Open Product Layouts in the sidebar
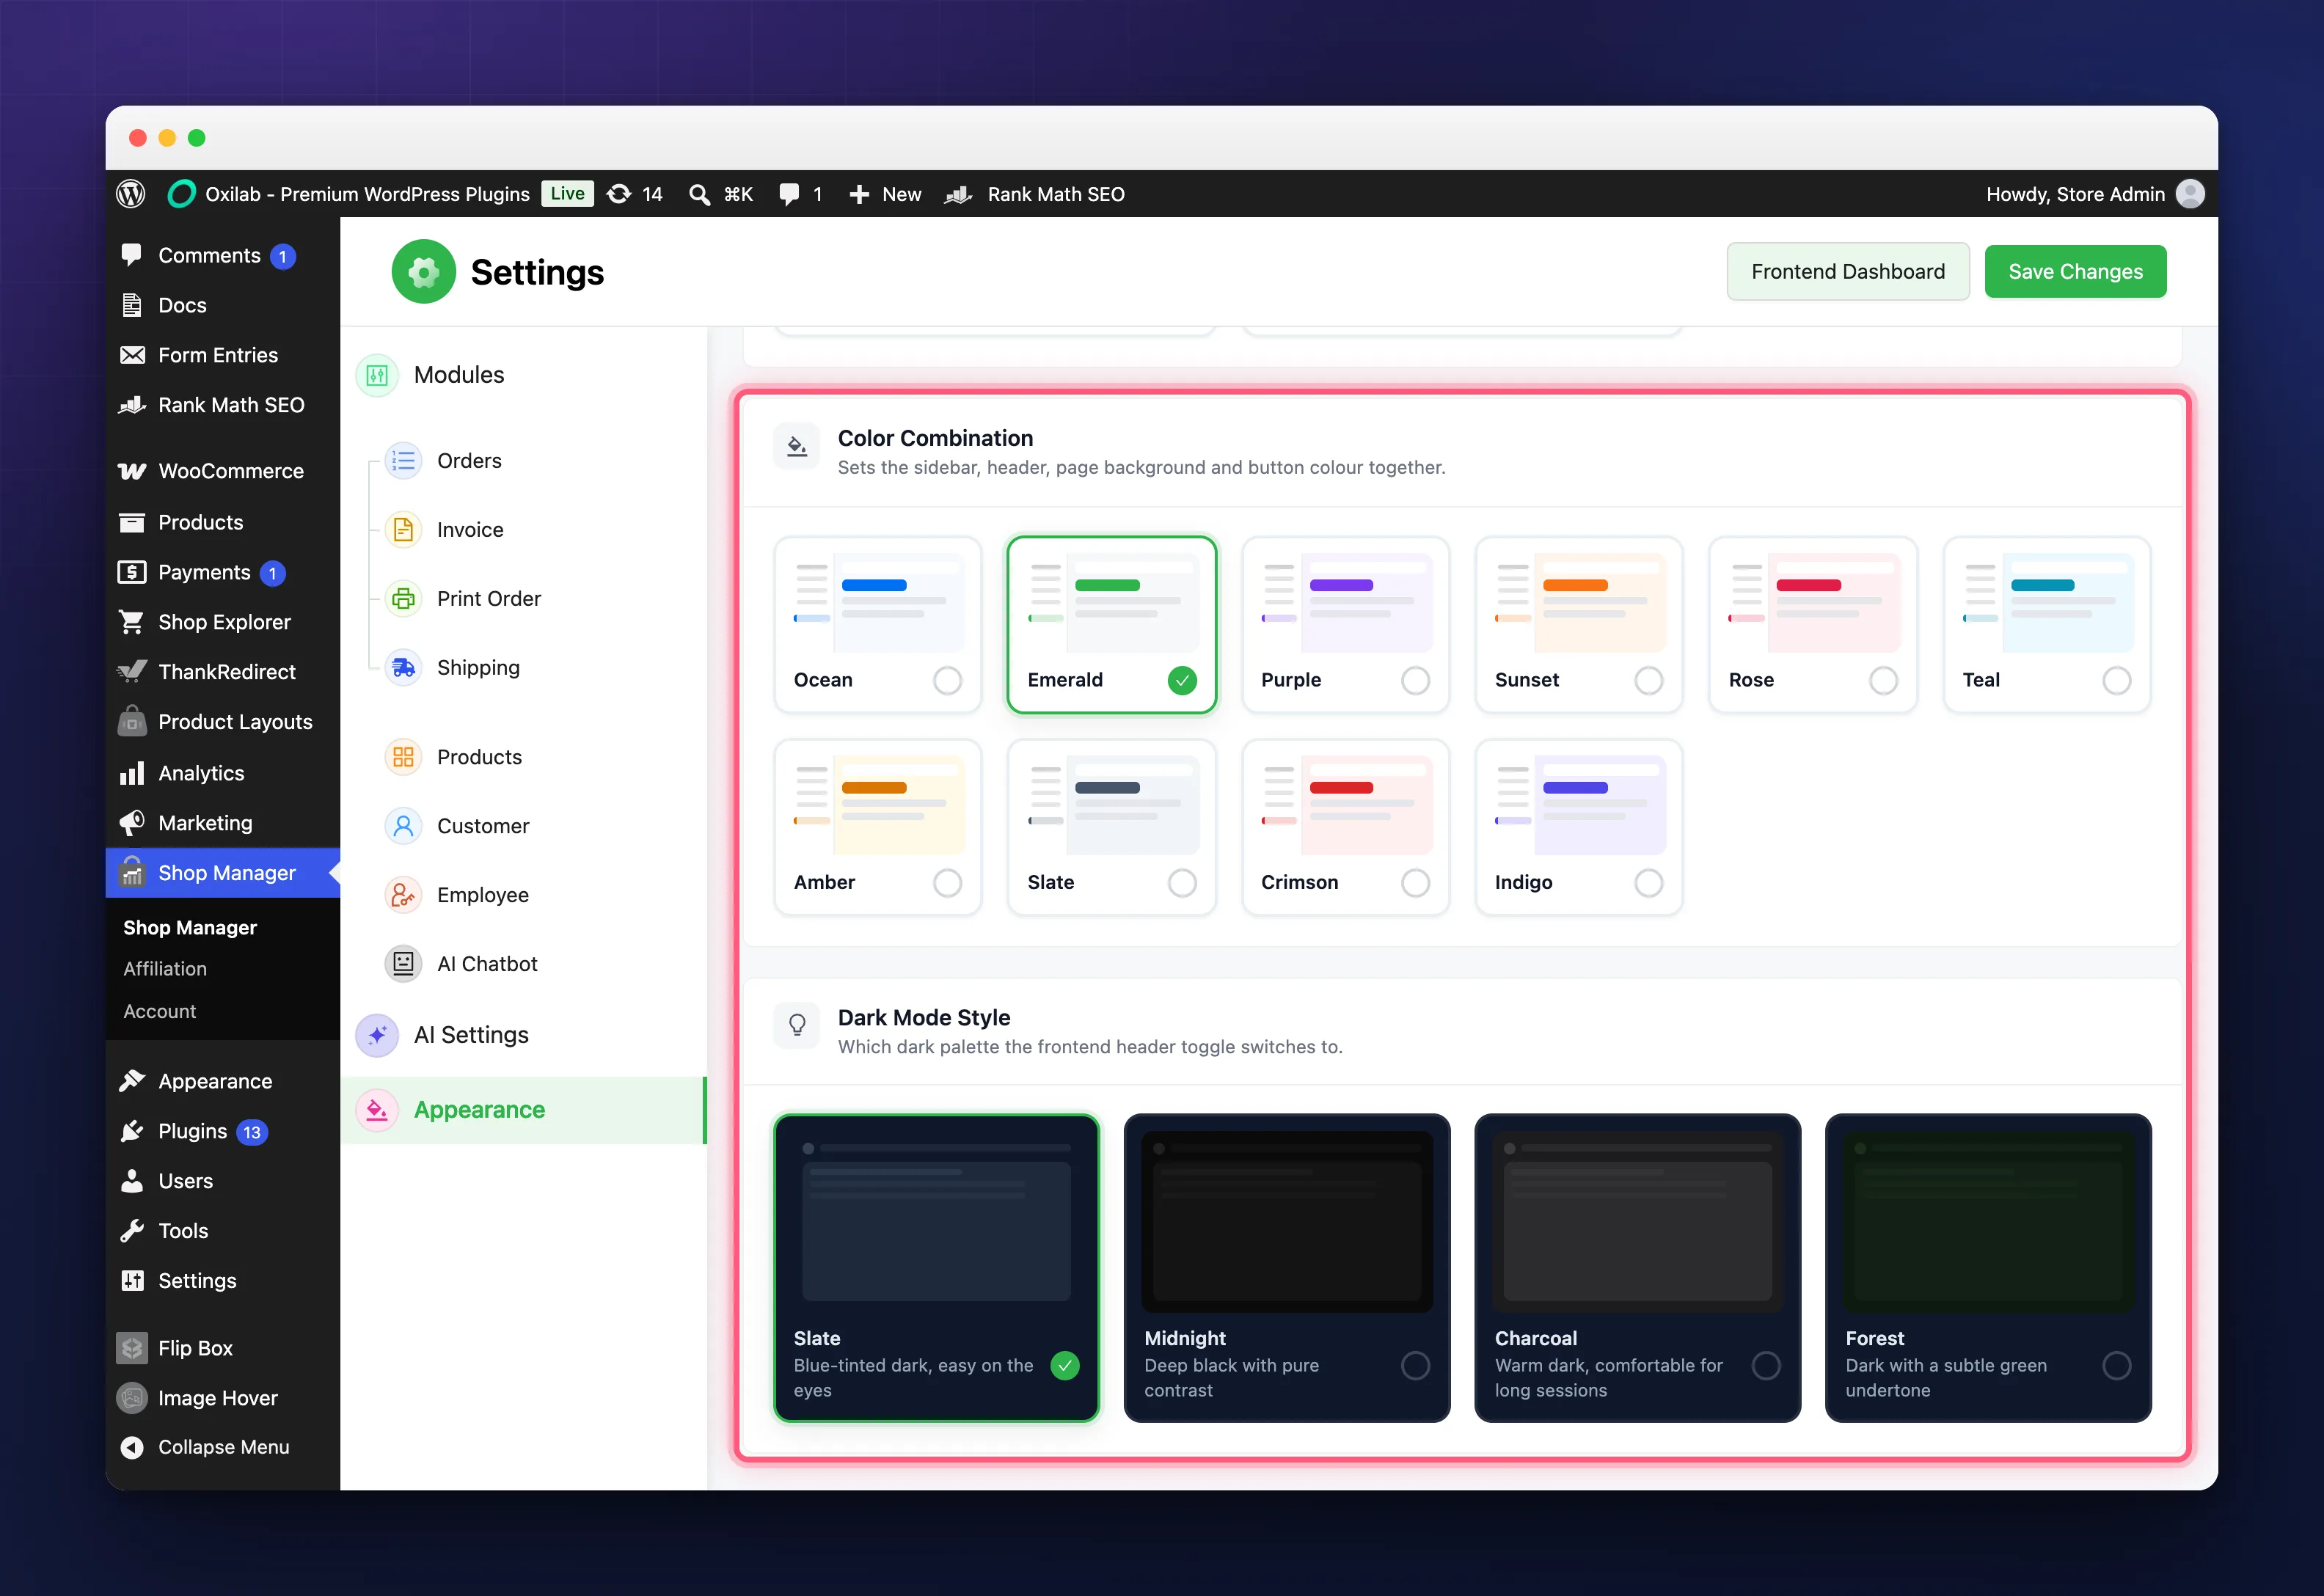 222,722
